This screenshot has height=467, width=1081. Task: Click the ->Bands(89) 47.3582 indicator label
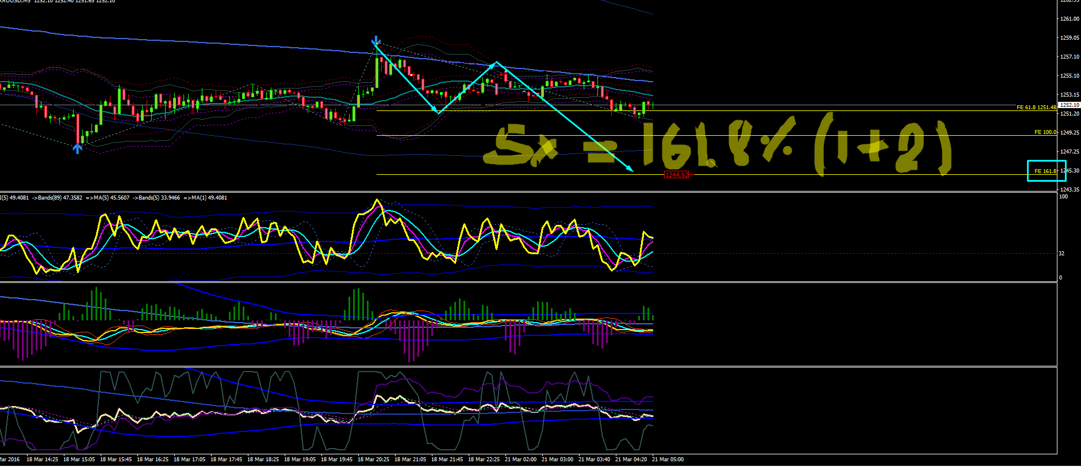56,198
